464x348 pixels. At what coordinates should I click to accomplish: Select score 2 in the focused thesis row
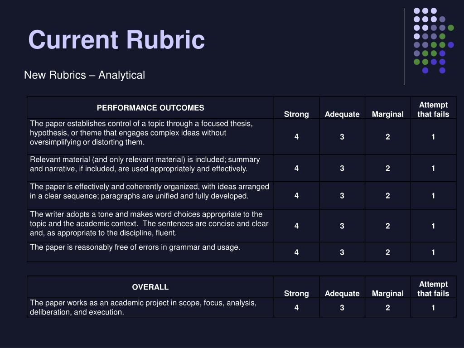click(x=388, y=137)
